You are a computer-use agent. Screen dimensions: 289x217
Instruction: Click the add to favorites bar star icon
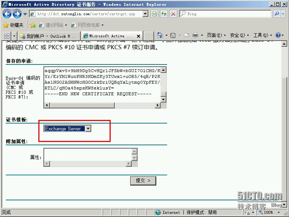[x=33, y=25]
